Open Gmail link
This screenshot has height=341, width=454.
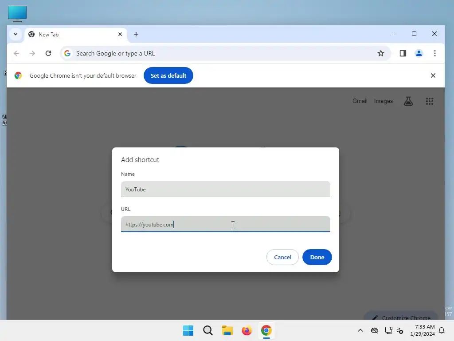(x=360, y=101)
